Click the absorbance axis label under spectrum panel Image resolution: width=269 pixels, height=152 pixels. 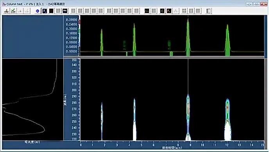coord(32,142)
